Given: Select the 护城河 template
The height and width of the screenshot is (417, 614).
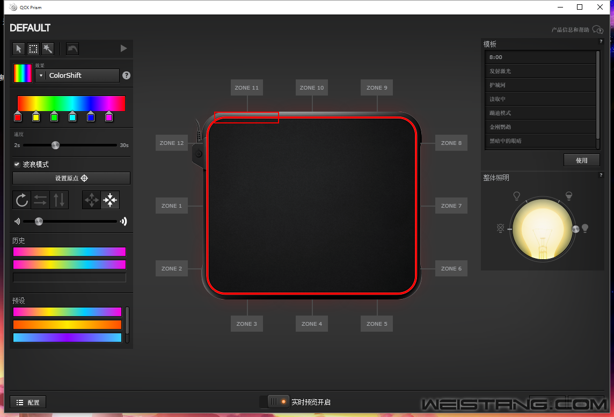Looking at the screenshot, I should coord(540,85).
